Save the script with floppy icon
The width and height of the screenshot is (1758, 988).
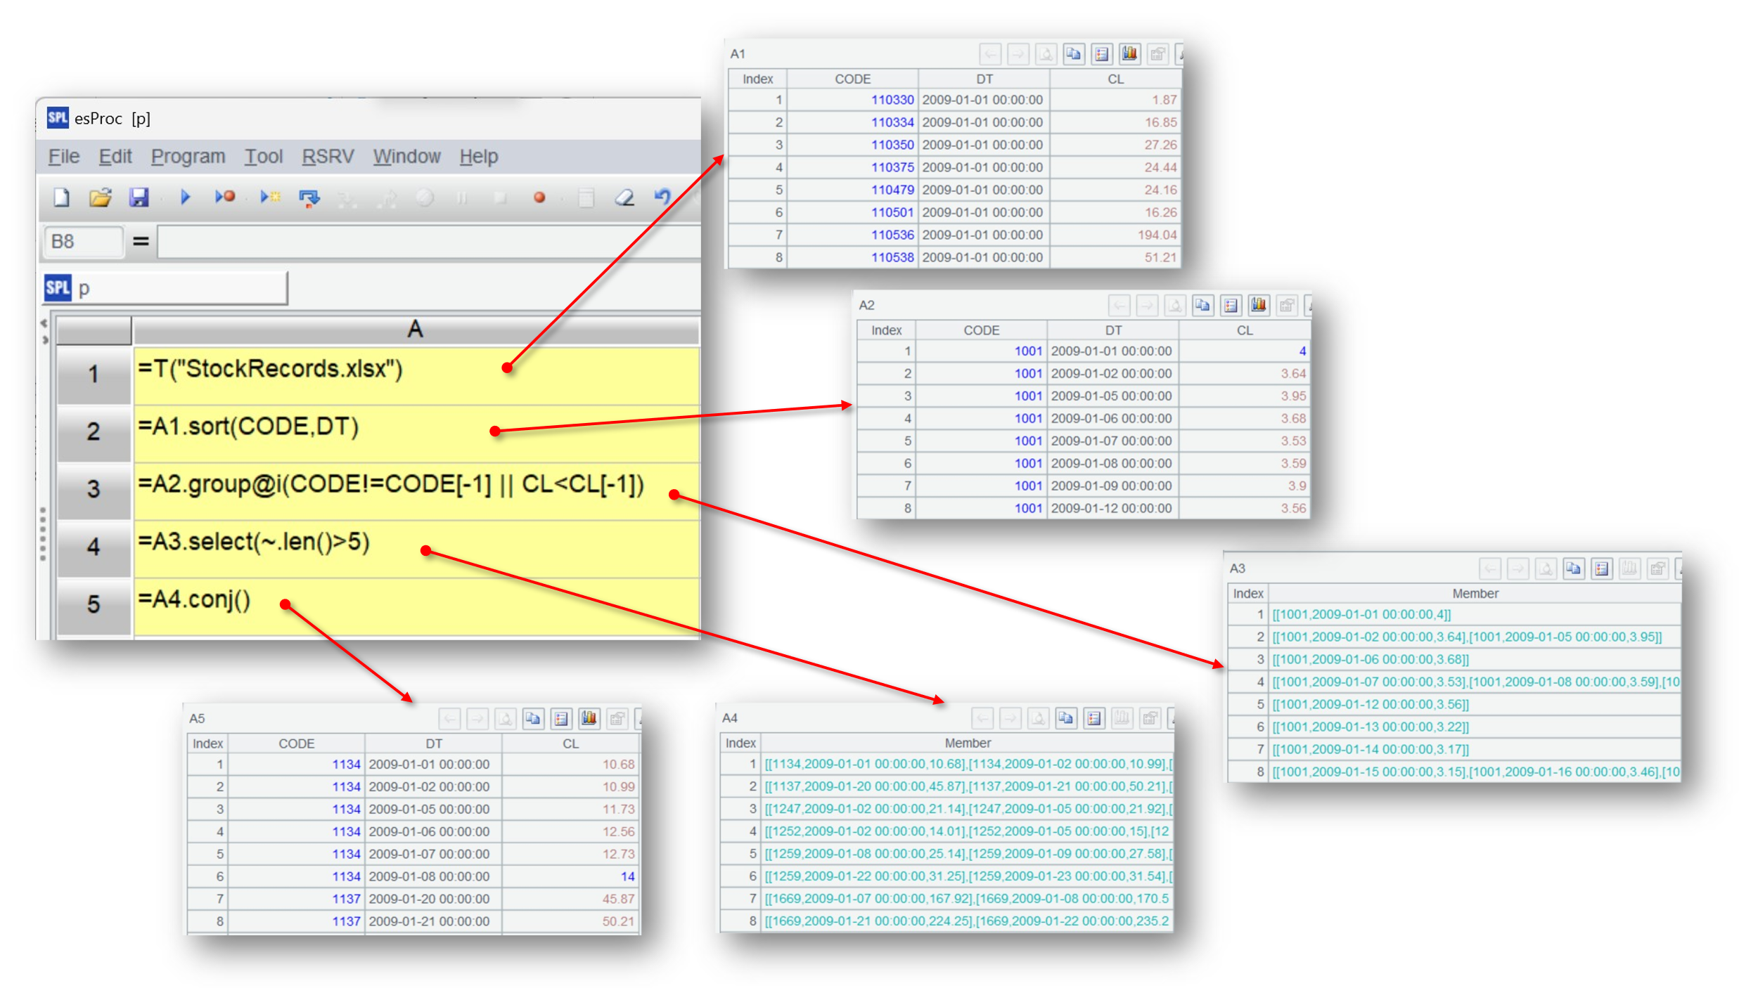click(x=139, y=197)
